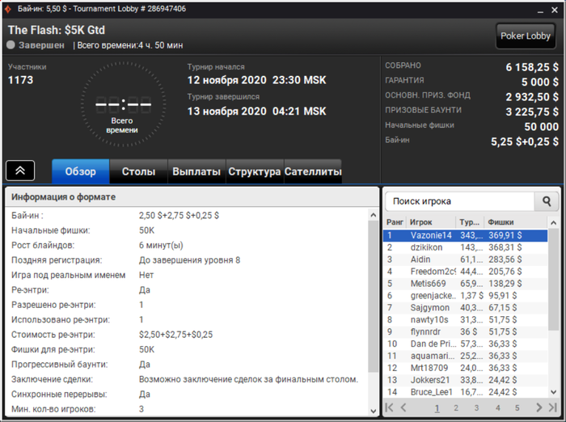Open the Структура tab
Image resolution: width=566 pixels, height=422 pixels.
255,171
